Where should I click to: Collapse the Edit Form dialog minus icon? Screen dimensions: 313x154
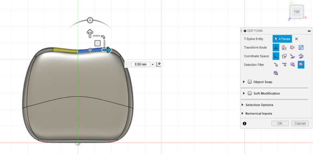(x=245, y=31)
